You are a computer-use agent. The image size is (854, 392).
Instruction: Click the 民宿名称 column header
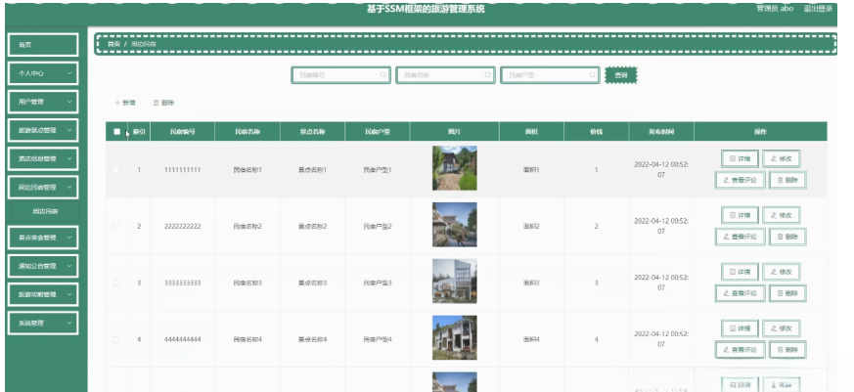click(247, 131)
